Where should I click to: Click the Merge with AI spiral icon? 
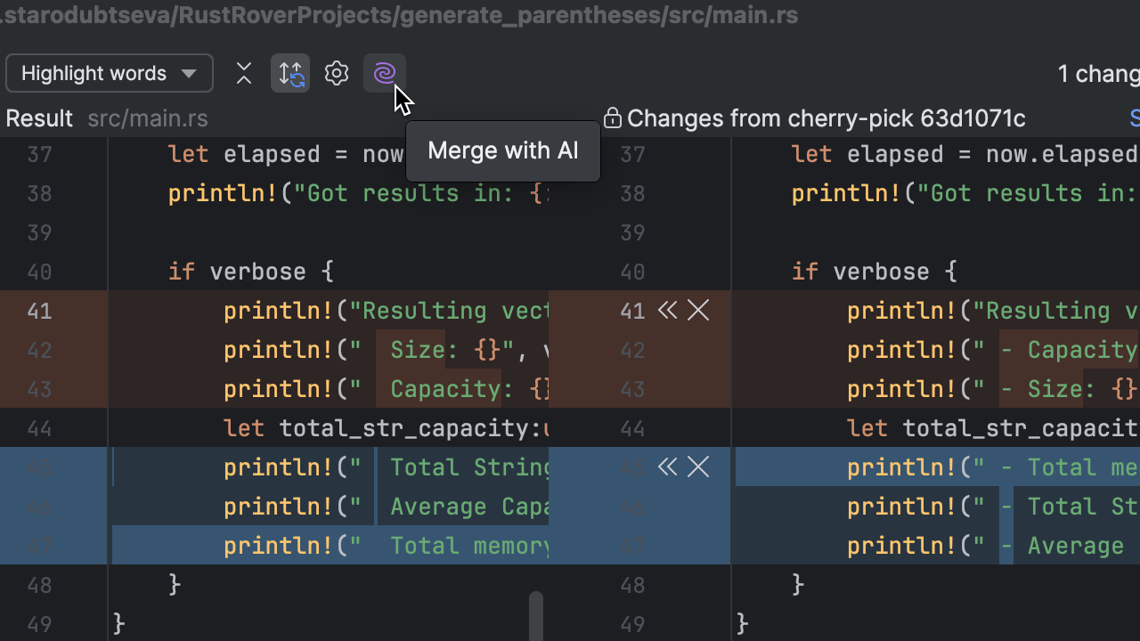coord(384,74)
